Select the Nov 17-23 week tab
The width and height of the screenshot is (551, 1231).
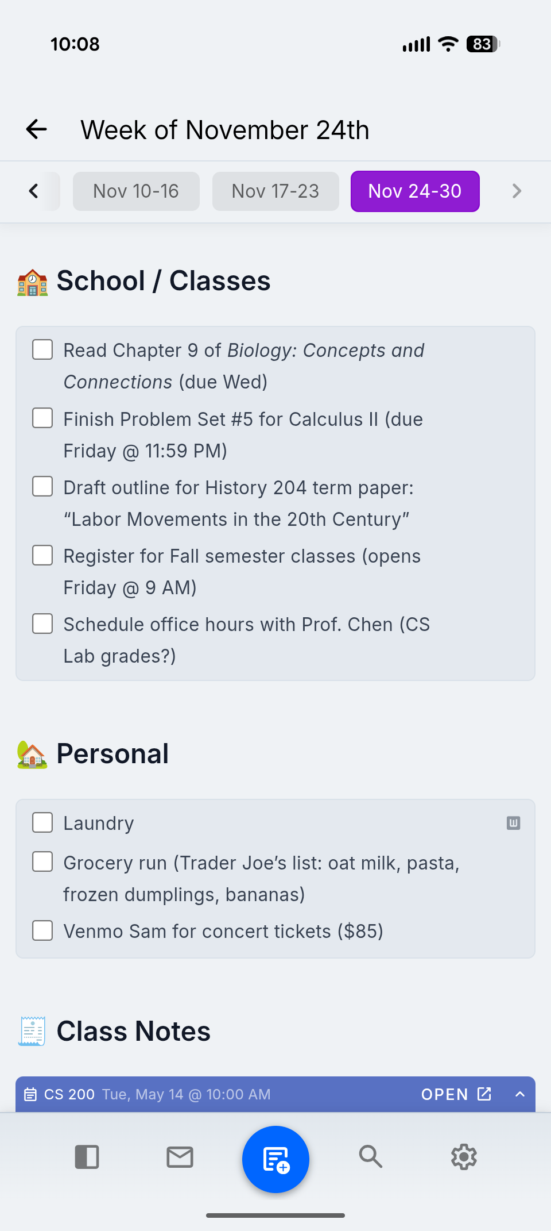(x=275, y=191)
